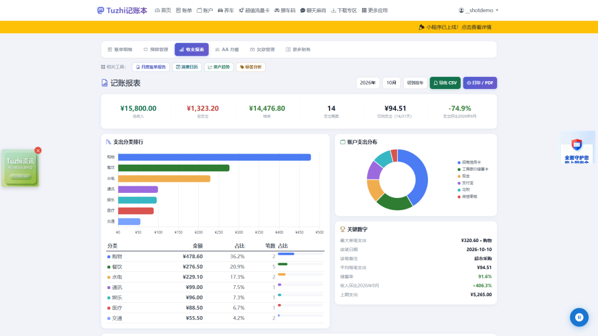This screenshot has width=598, height=336.
Task: Open the _shotdemo user menu
Action: pos(478,11)
